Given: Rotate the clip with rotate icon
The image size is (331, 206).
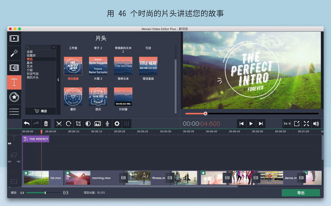Looking at the screenshot, I should (68, 124).
